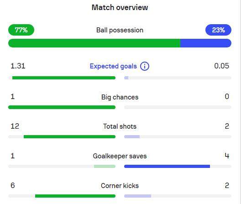The width and height of the screenshot is (241, 204).
Task: Click the Expected goals info icon
Action: coord(145,66)
